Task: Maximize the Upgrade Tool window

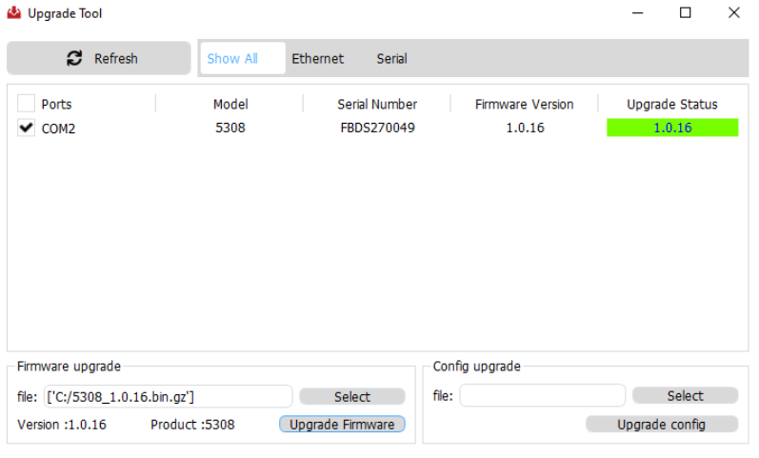Action: (685, 13)
